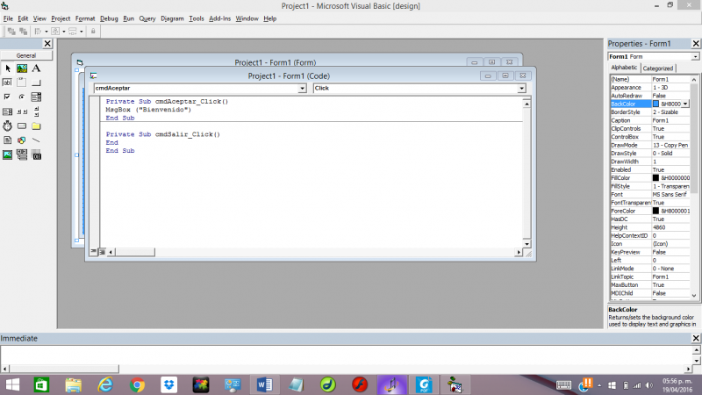The height and width of the screenshot is (395, 702).
Task: Switch to the Alphabetic properties tab
Action: (624, 68)
